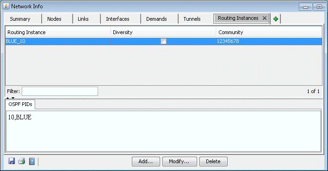
Task: Click the Filter input field
Action: (60, 91)
